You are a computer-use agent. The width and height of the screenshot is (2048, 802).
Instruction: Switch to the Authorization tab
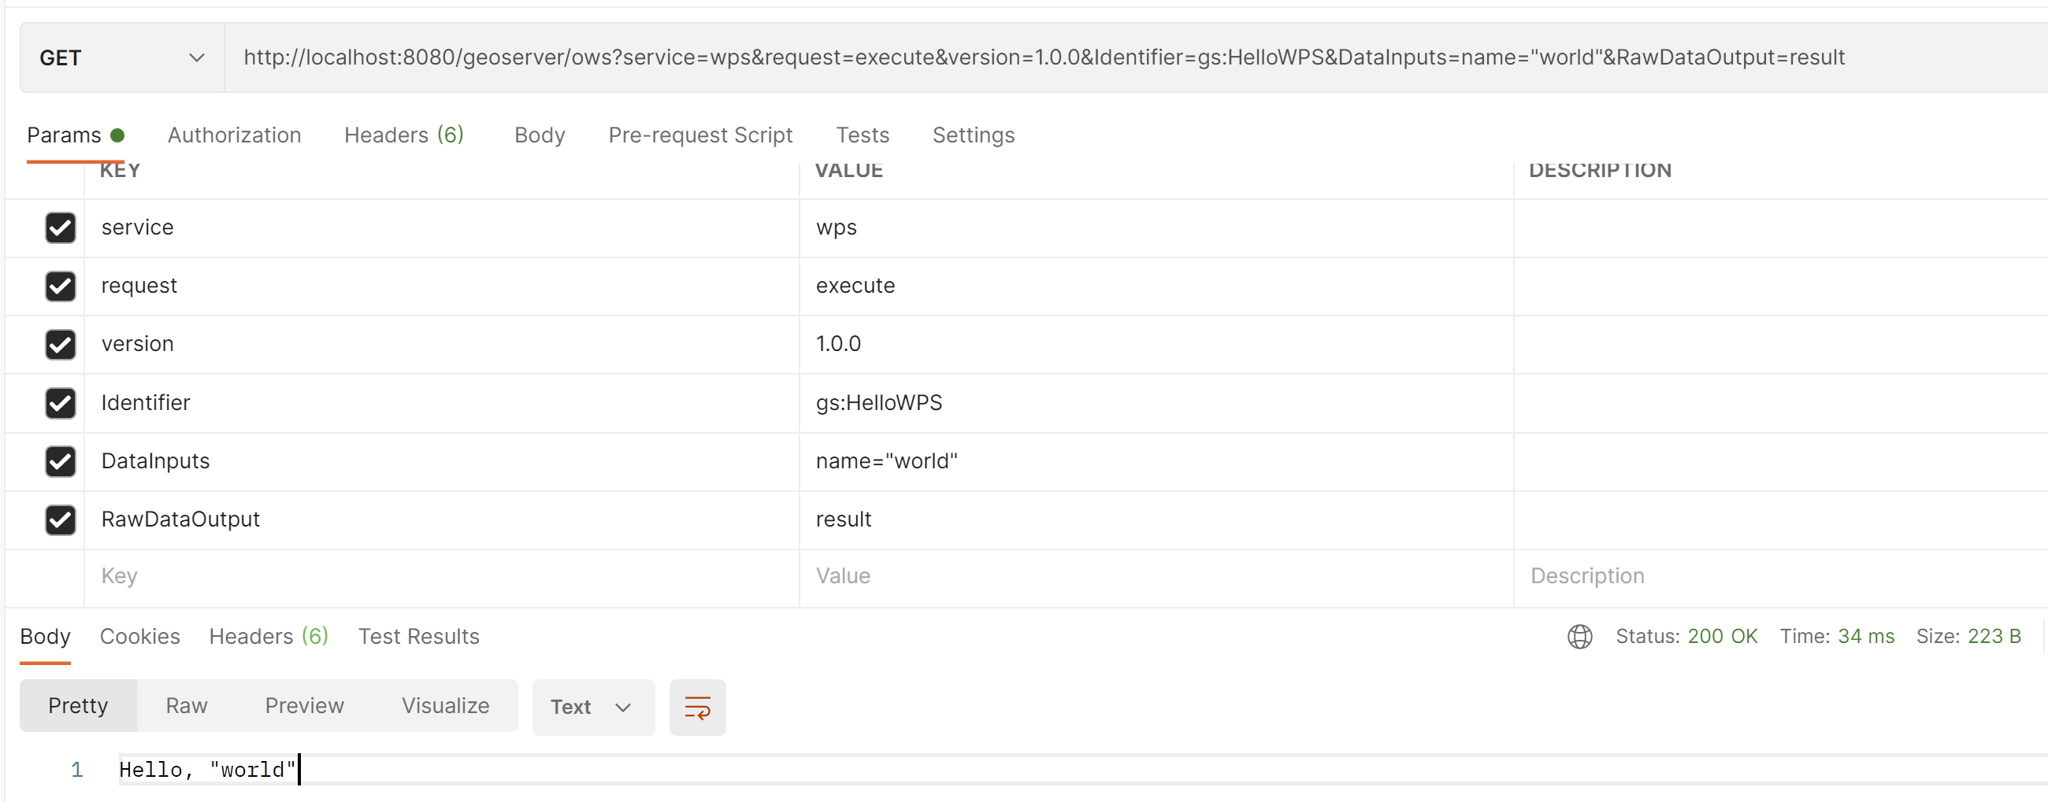tap(234, 135)
